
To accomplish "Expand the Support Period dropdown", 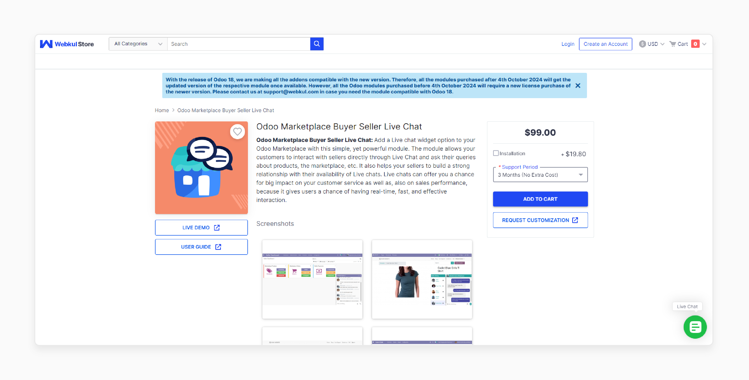I will (540, 175).
